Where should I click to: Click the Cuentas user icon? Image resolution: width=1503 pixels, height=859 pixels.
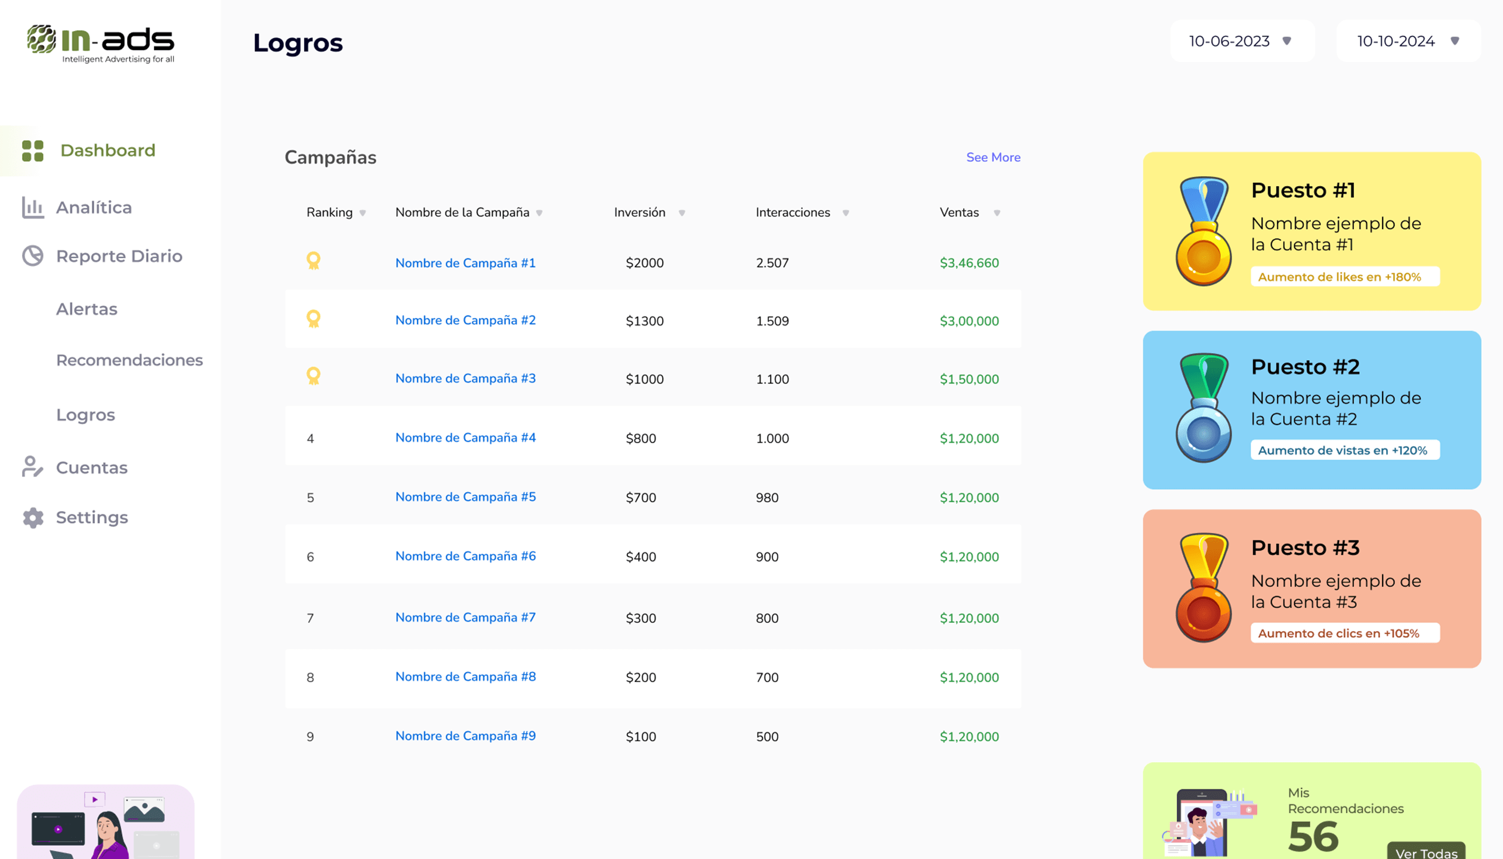click(33, 467)
